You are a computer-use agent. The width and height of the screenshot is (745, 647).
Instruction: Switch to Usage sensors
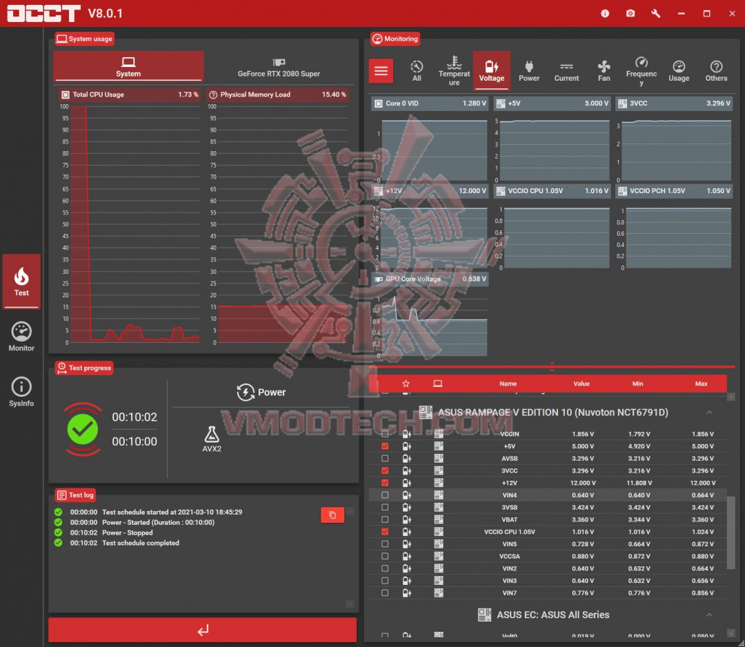click(x=679, y=71)
